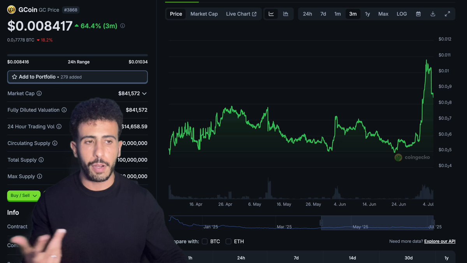Download the chart data
The width and height of the screenshot is (467, 263).
pyautogui.click(x=433, y=14)
